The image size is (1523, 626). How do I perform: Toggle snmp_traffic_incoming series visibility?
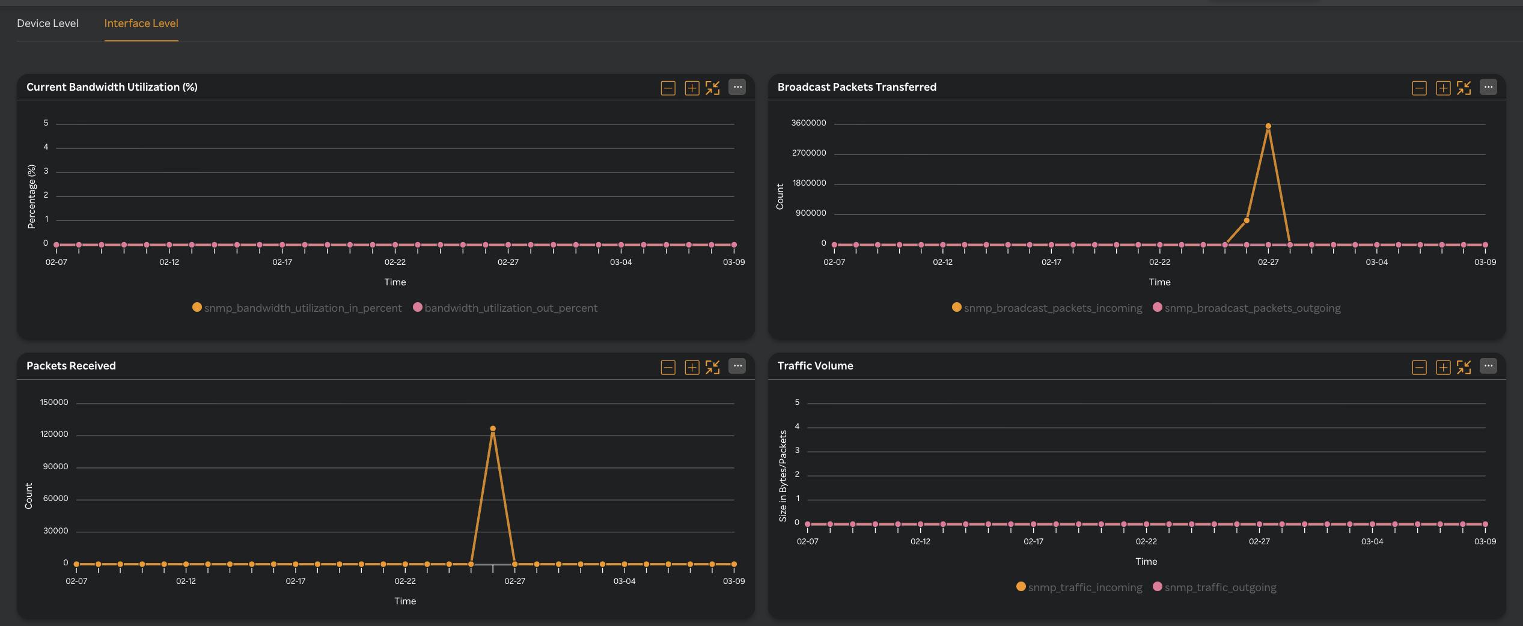1080,587
